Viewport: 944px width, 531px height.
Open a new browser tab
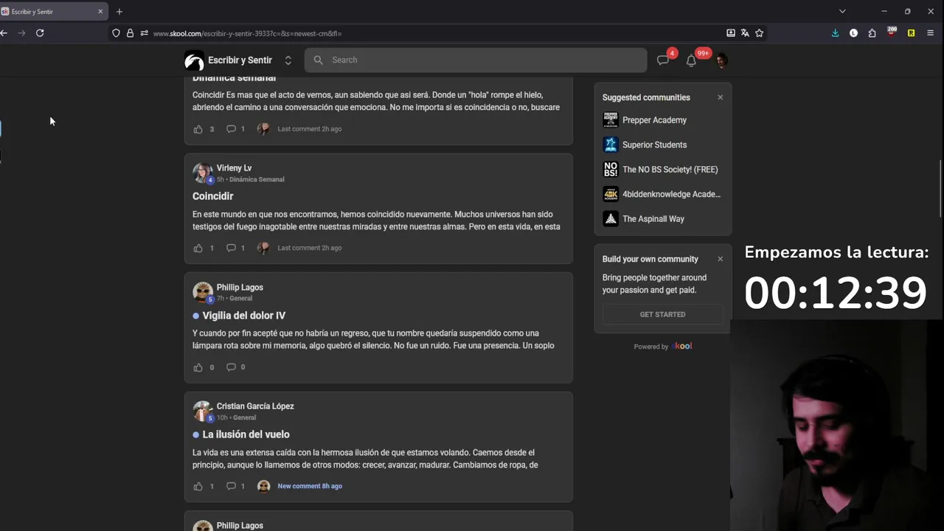click(x=119, y=12)
